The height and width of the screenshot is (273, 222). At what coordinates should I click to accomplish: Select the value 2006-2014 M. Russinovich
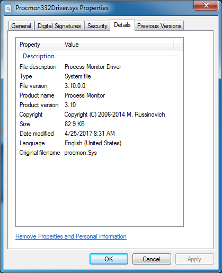131,115
